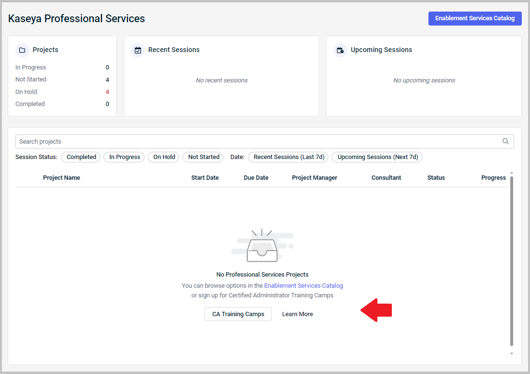Click the Projects folder icon
The image size is (530, 374).
22,50
